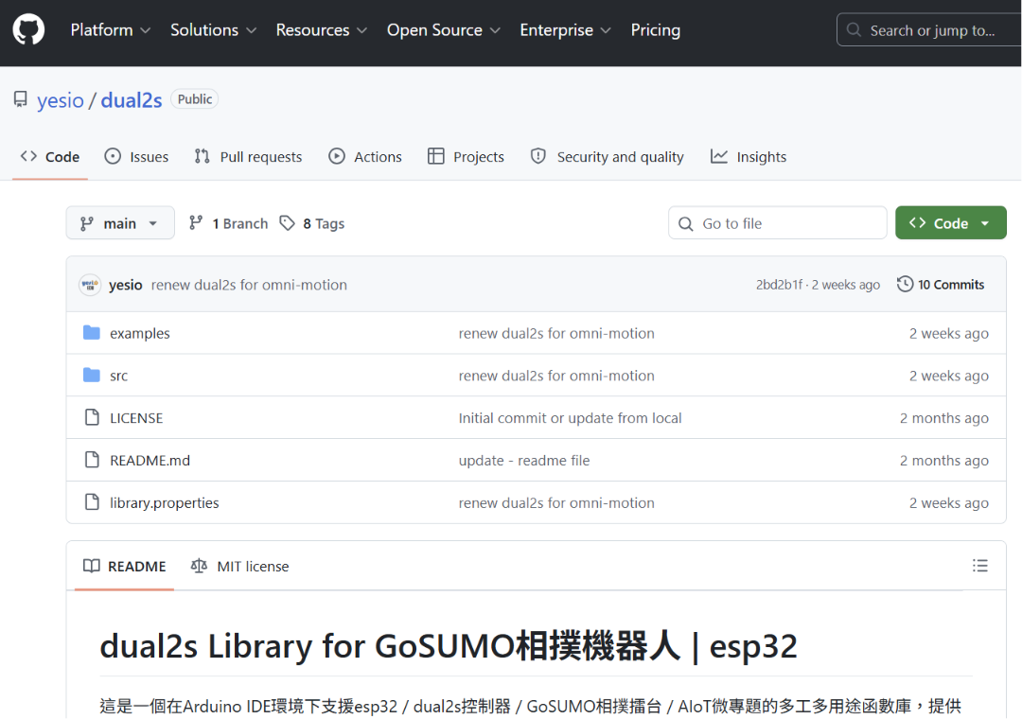Click the MIT license scale icon
1022x719 pixels.
point(199,566)
